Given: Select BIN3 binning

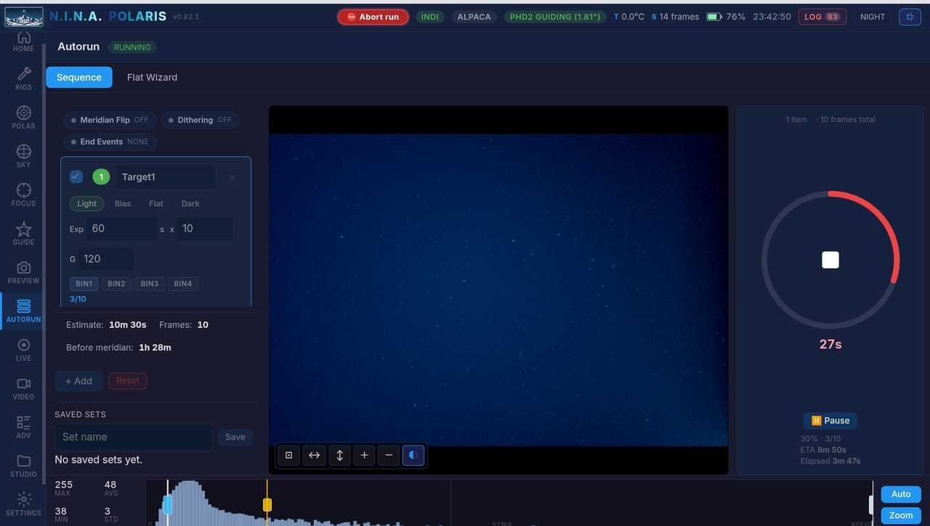Looking at the screenshot, I should 150,284.
